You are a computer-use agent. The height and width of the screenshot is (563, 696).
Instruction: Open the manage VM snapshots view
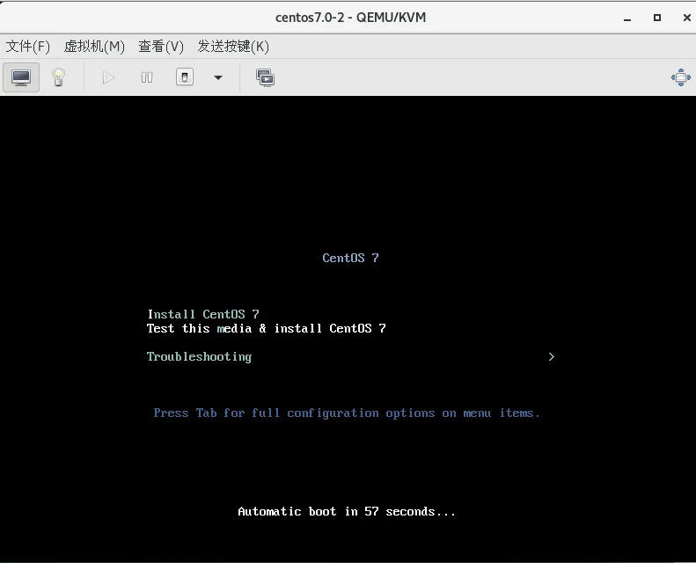point(265,77)
